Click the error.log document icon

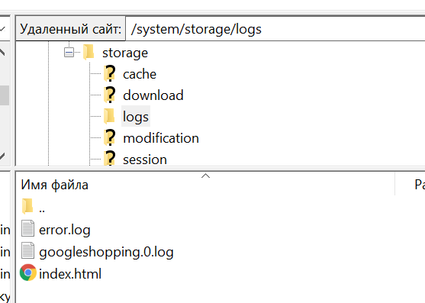[x=28, y=228]
